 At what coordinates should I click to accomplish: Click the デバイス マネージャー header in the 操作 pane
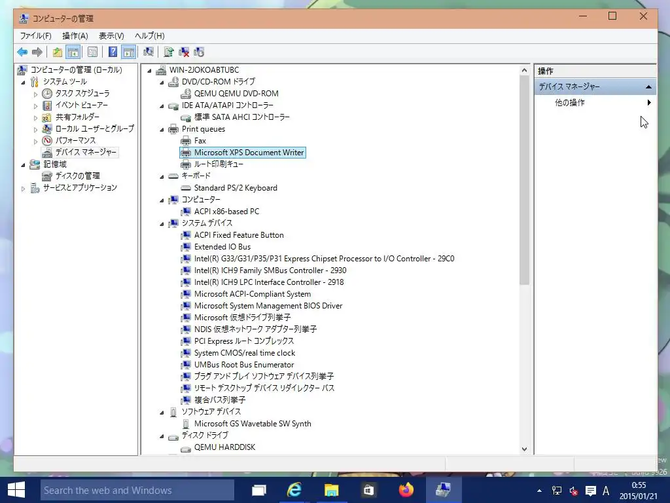pyautogui.click(x=595, y=87)
